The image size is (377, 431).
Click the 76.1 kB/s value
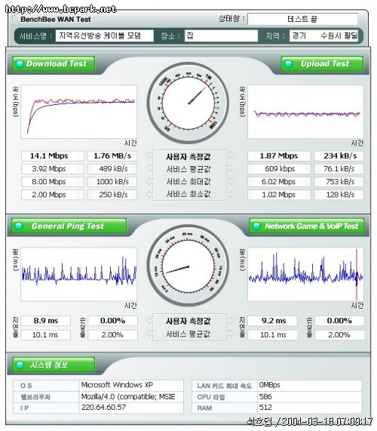click(x=339, y=169)
